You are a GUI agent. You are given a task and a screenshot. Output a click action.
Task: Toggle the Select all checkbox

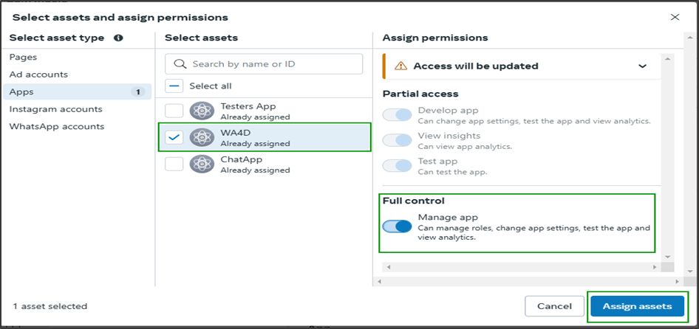tap(174, 86)
